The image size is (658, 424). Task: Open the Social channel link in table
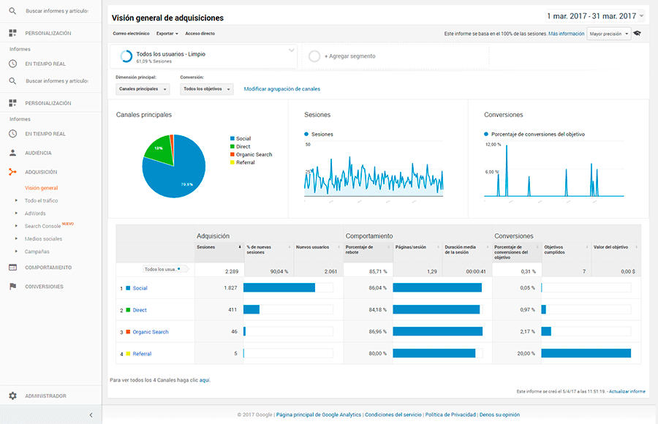pyautogui.click(x=140, y=288)
